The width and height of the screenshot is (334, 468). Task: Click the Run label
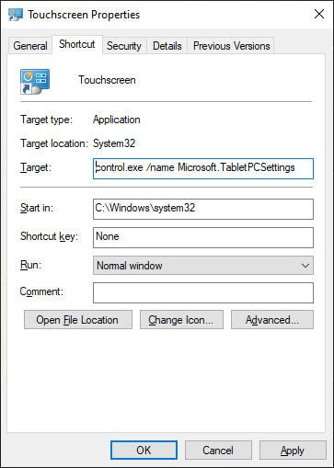pos(30,265)
